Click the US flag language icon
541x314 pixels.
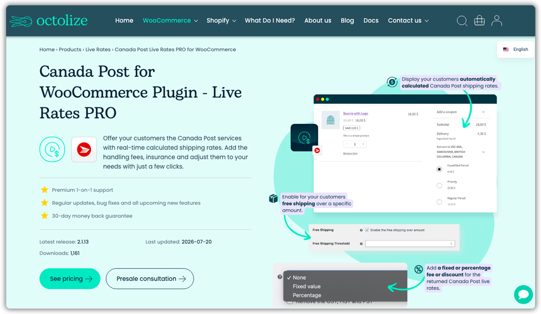[506, 49]
